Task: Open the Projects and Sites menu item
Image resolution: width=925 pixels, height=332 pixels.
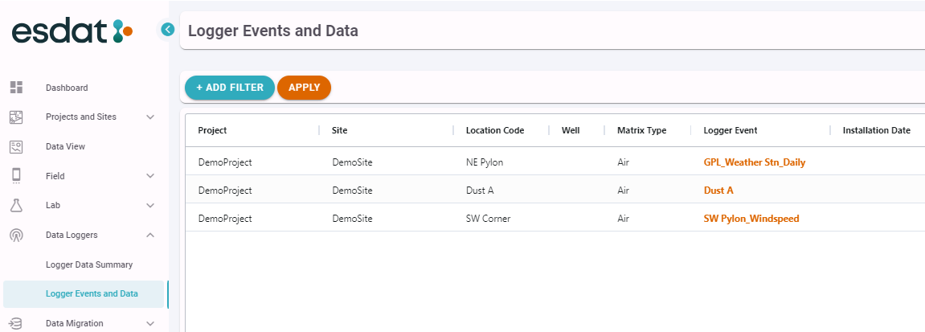Action: pos(81,117)
